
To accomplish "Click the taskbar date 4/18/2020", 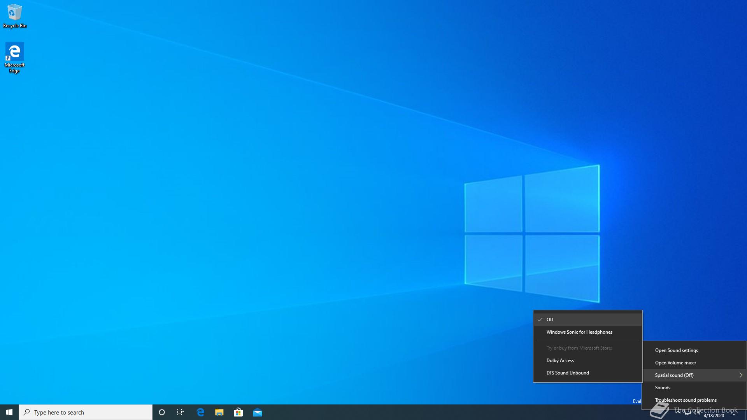I will (714, 415).
